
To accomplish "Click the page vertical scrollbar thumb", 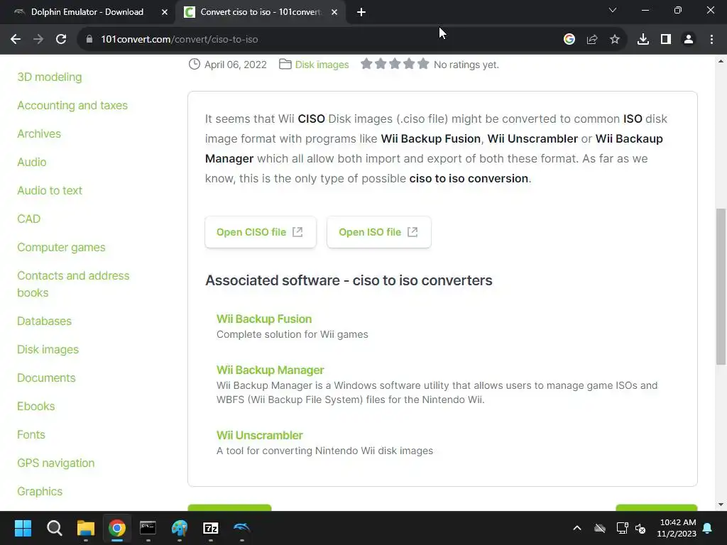I will (x=721, y=287).
